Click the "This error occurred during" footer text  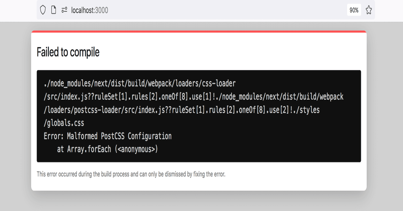(x=131, y=174)
